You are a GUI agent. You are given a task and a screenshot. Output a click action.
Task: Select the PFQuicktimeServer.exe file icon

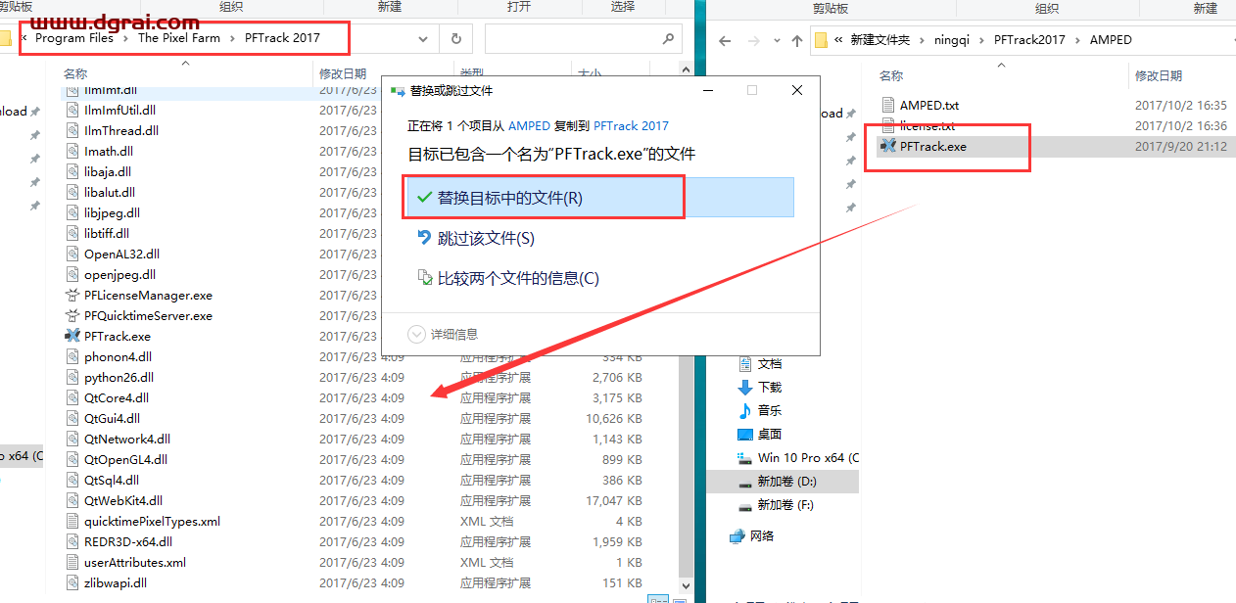pos(72,315)
